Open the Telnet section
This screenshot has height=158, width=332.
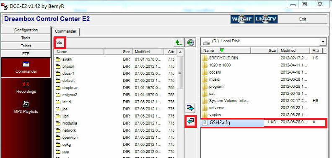[26, 46]
